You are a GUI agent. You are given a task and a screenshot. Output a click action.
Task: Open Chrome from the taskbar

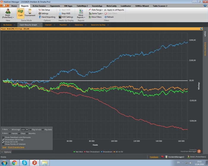coord(14,163)
